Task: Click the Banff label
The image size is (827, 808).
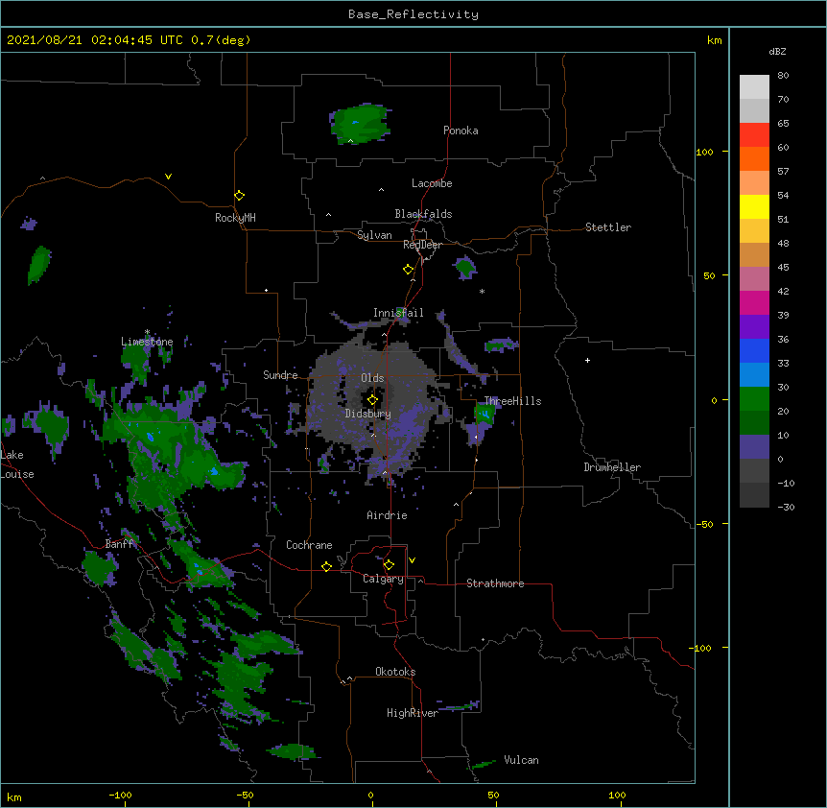Action: click(x=120, y=544)
